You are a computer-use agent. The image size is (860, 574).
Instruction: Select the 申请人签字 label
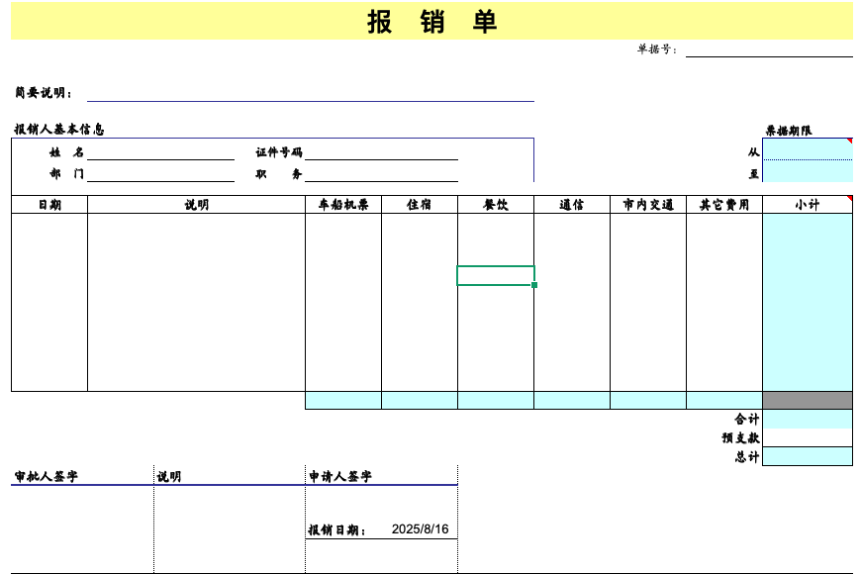(x=340, y=476)
